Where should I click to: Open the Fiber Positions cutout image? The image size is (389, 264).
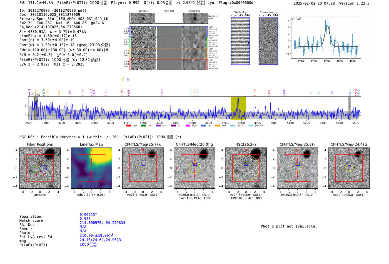[x=40, y=168]
